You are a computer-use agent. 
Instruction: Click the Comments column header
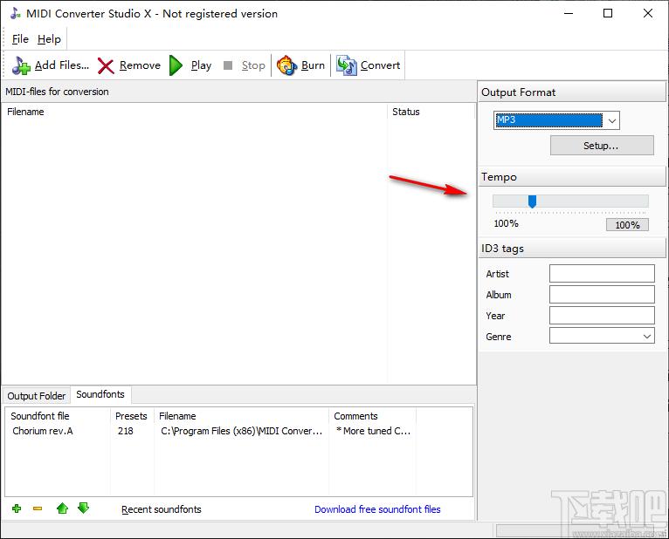click(x=372, y=416)
